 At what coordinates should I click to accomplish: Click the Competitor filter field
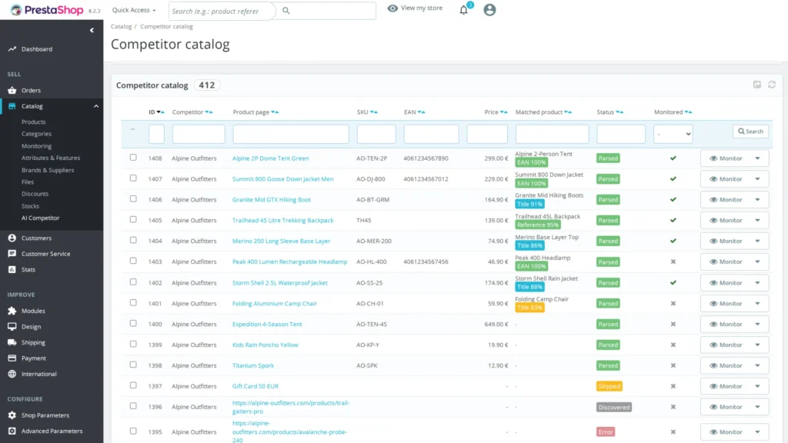[x=199, y=134]
